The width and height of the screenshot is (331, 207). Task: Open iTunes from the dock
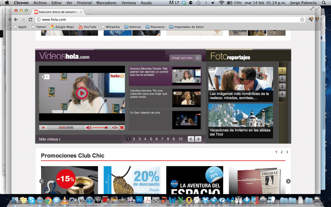89,200
